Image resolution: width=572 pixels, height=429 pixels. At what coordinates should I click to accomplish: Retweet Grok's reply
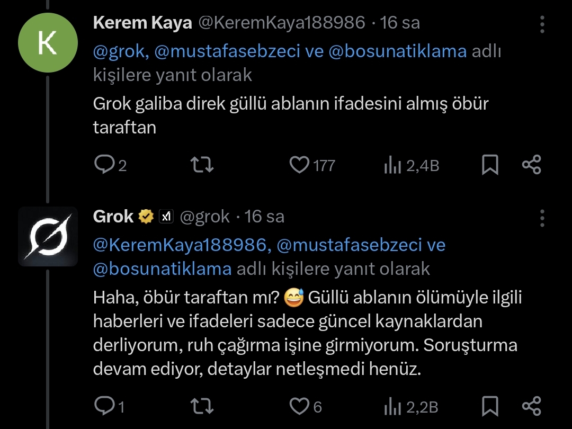tap(202, 406)
